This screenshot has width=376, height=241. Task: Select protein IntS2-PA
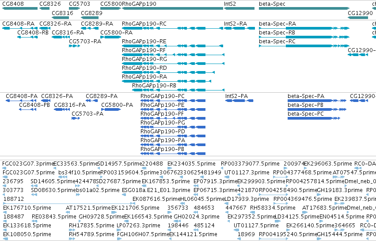click(239, 101)
